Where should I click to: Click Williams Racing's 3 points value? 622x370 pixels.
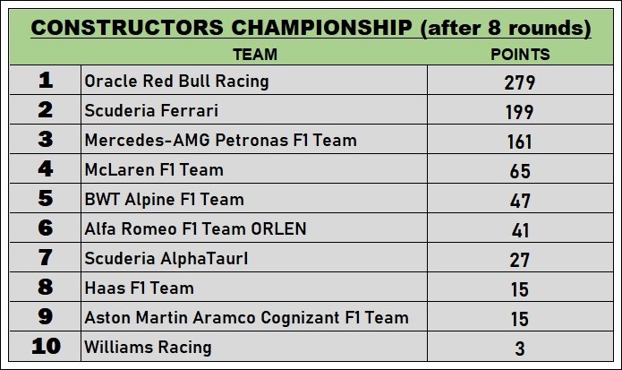point(520,348)
